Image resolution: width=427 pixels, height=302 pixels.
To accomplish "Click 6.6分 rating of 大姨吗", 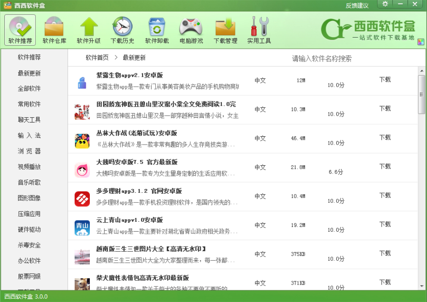I will (335, 172).
